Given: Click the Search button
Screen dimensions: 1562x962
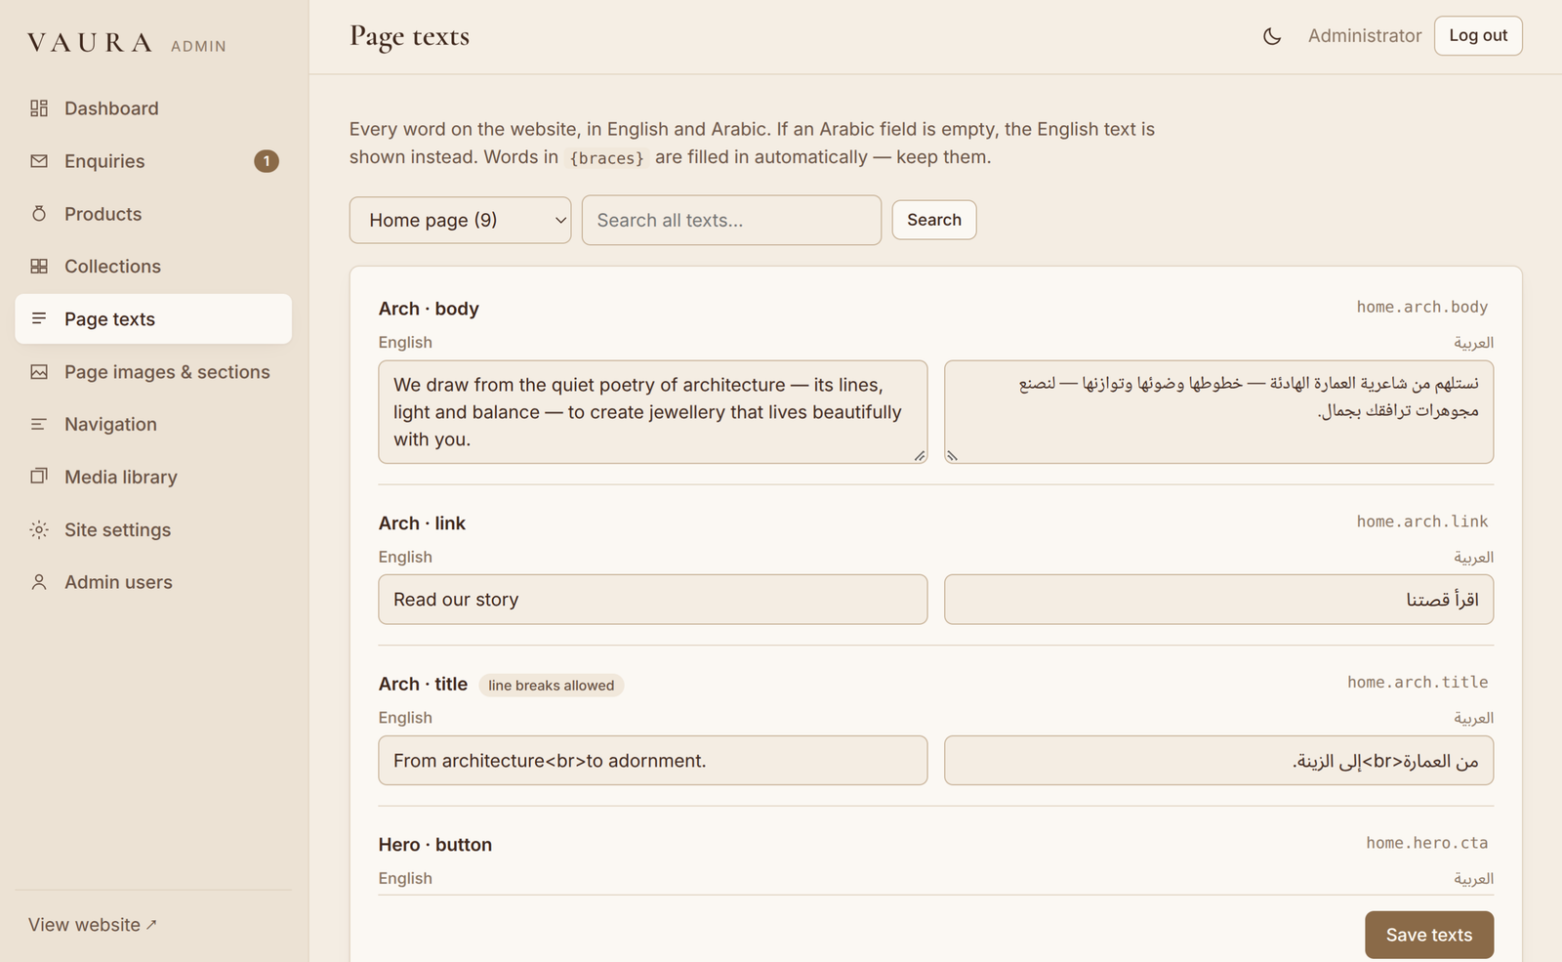Looking at the screenshot, I should [934, 220].
